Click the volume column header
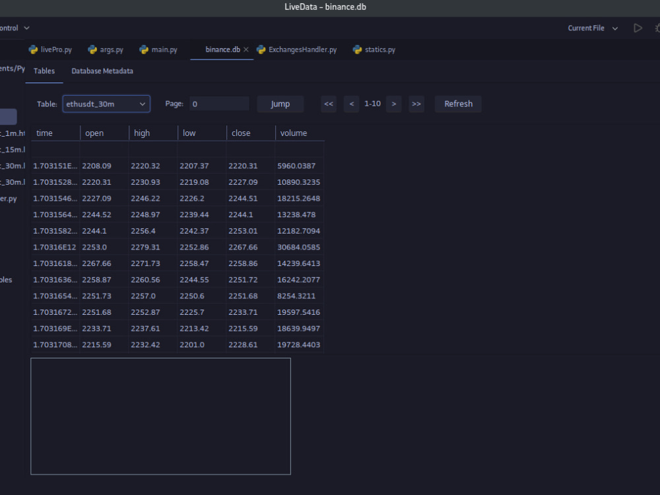The height and width of the screenshot is (495, 660). [x=300, y=133]
